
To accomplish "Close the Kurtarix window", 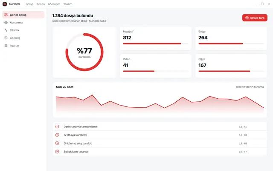I will click(269, 4).
